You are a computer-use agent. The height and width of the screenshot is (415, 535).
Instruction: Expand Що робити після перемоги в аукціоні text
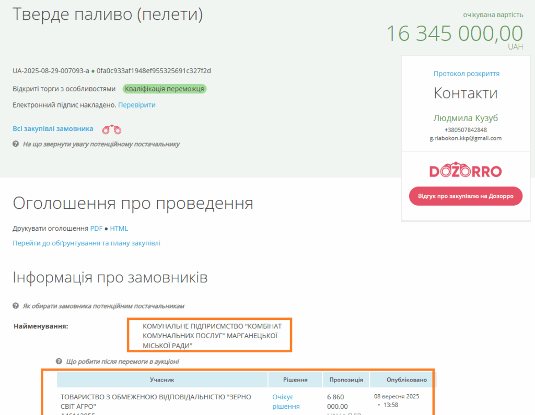coord(123,361)
